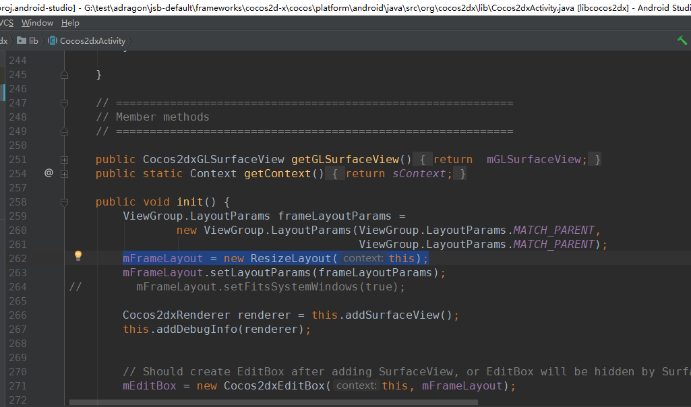
Task: Click "mGLSurfaceView" on line 251
Action: [534, 160]
